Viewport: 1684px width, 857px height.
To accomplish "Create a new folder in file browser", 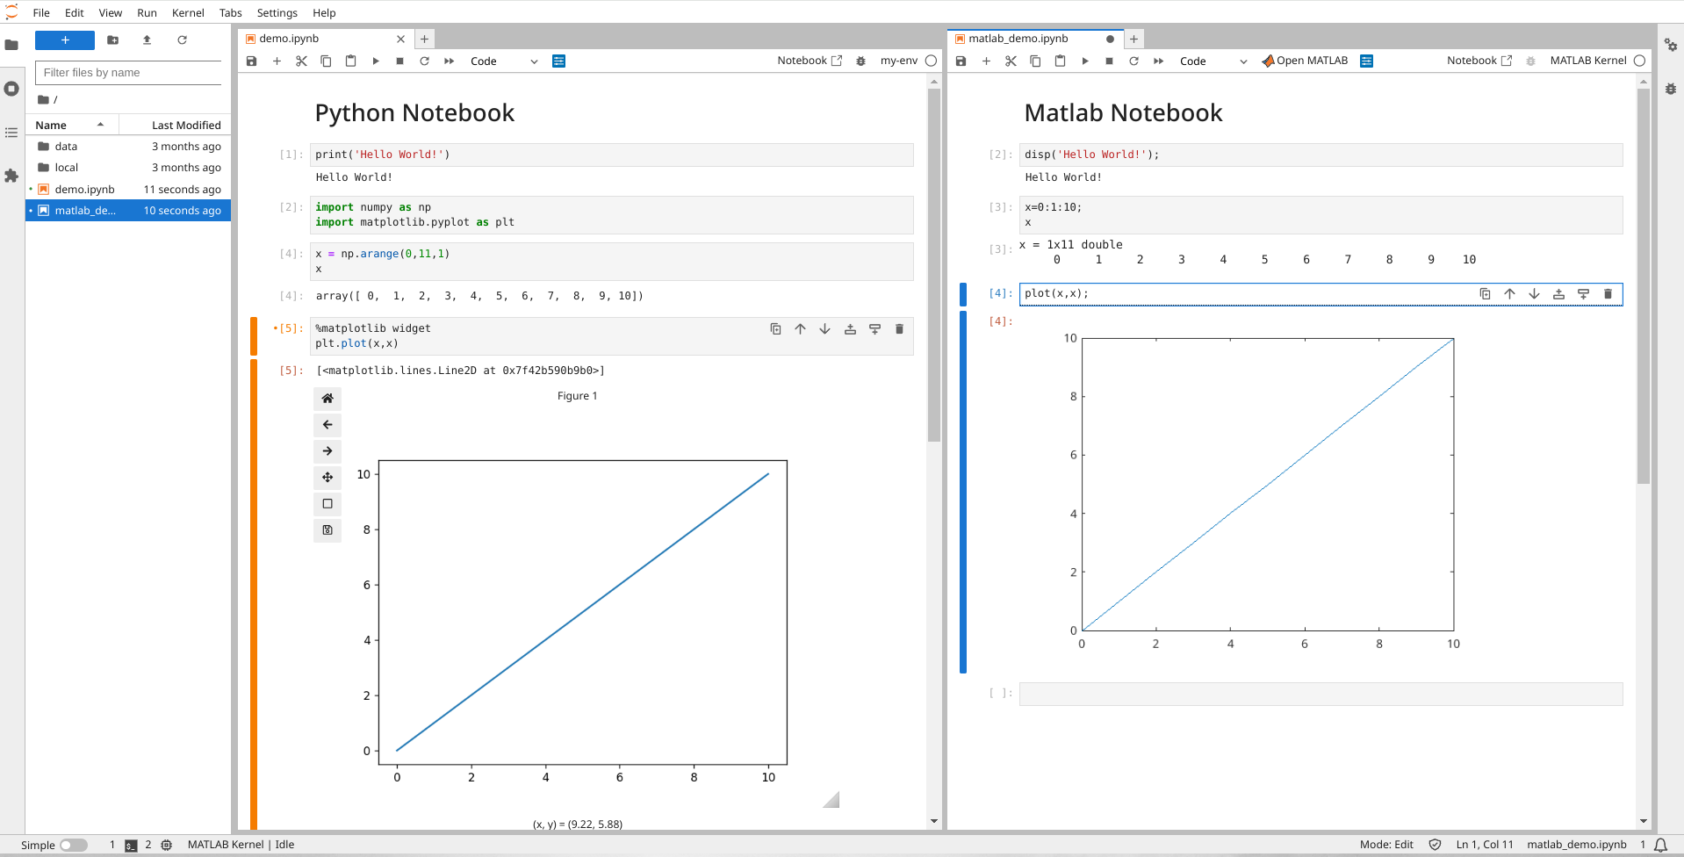I will (x=112, y=40).
